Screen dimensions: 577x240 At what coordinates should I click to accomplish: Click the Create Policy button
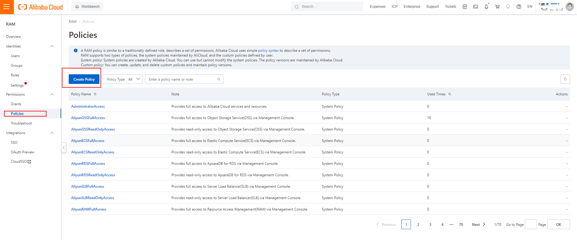tap(84, 79)
